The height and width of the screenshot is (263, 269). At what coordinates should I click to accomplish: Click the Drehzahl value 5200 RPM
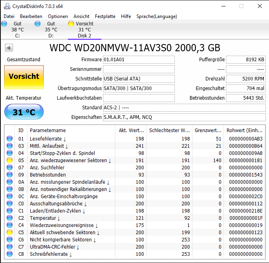coord(246,79)
